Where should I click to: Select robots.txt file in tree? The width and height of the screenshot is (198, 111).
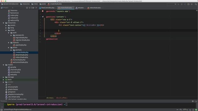click(13, 18)
